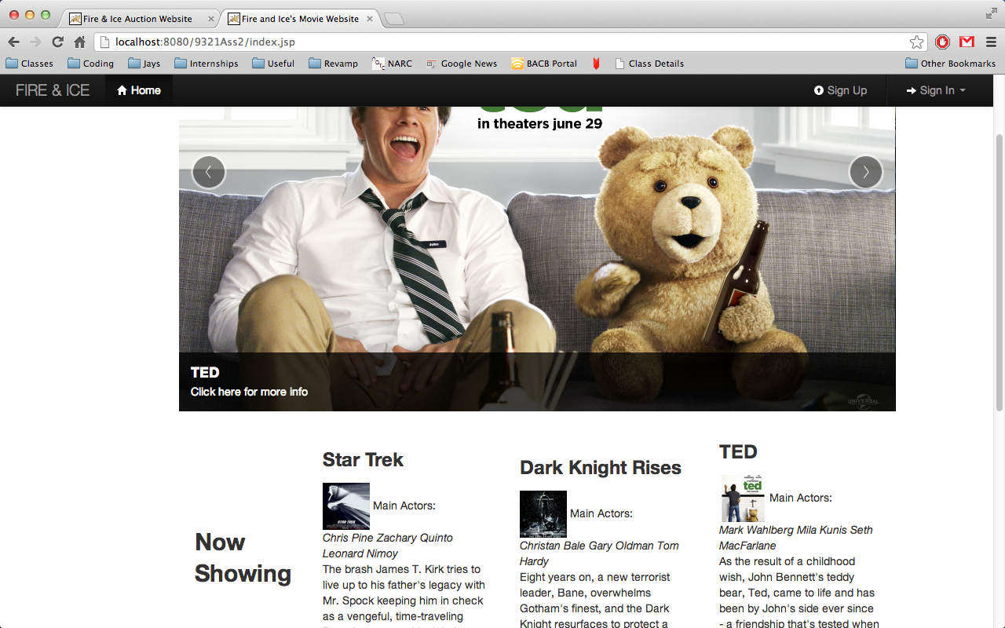This screenshot has height=628, width=1005.
Task: Click the browser forward arrow
Action: click(35, 42)
